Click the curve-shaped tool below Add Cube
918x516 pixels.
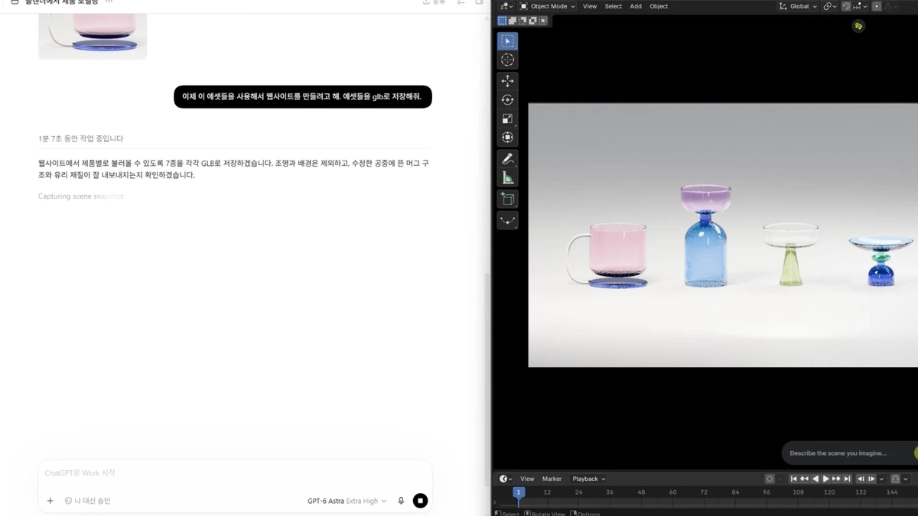507,220
